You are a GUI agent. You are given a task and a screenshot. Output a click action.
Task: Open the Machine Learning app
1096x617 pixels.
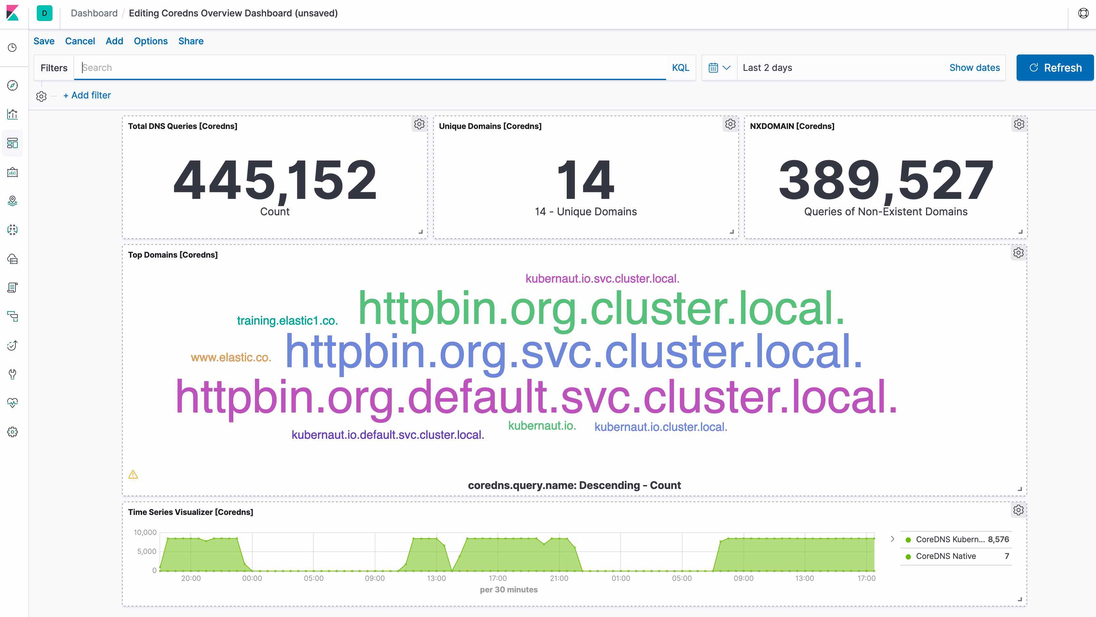click(12, 230)
